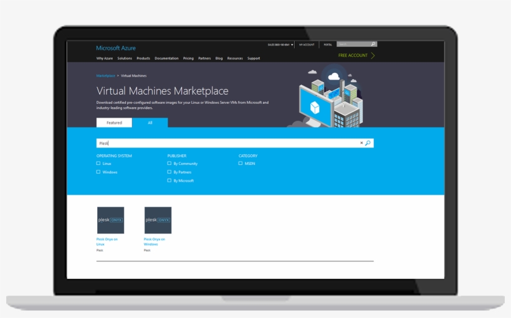
Task: Open My Account
Action: [x=307, y=45]
